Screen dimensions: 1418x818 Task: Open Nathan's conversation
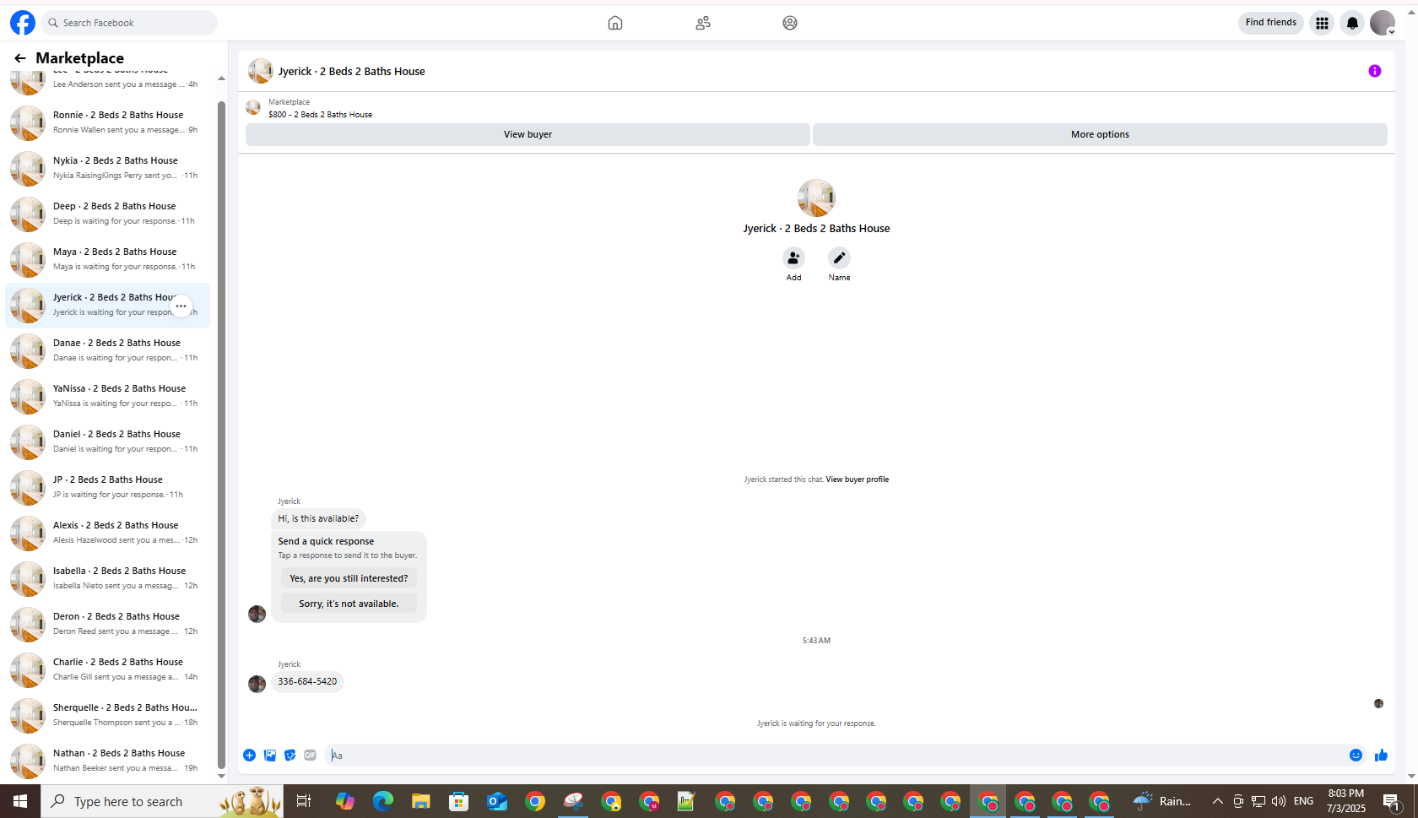(108, 761)
